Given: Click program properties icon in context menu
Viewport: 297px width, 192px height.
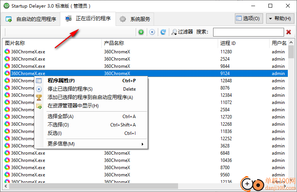Looking at the screenshot, I should coord(39,81).
